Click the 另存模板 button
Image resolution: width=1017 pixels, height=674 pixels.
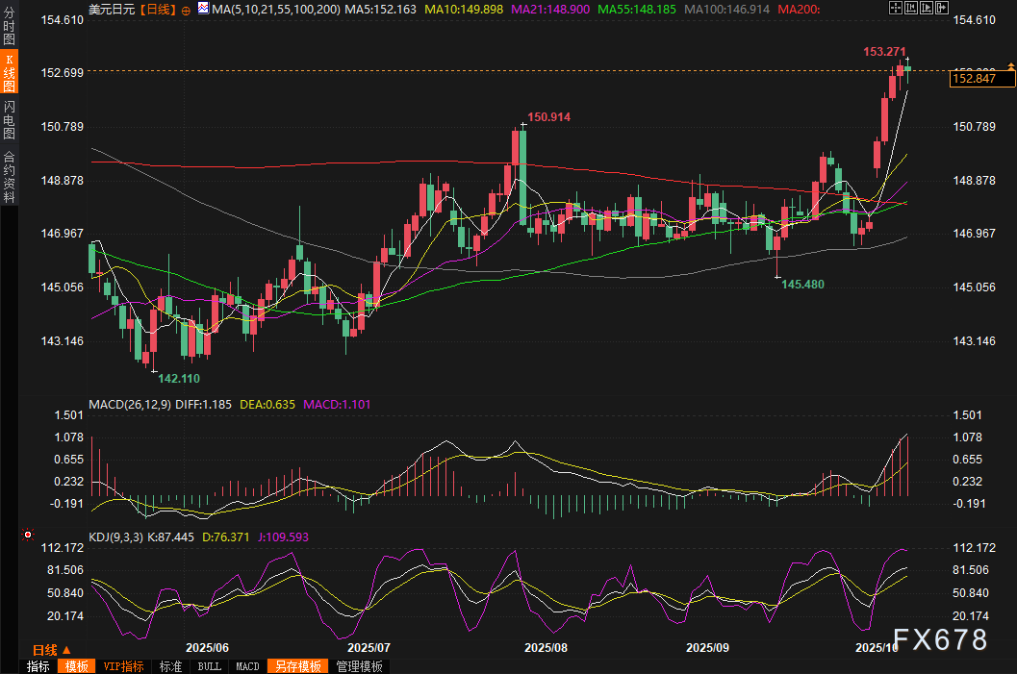click(x=297, y=666)
